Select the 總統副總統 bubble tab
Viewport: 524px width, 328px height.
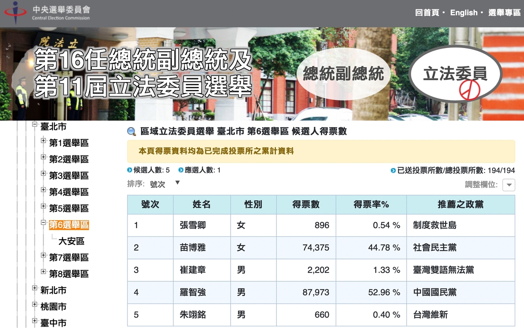(343, 74)
